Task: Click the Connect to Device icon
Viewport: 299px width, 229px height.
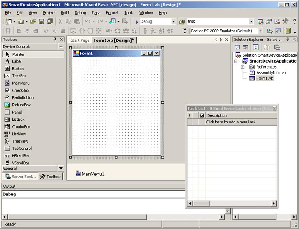Action: click(270, 31)
